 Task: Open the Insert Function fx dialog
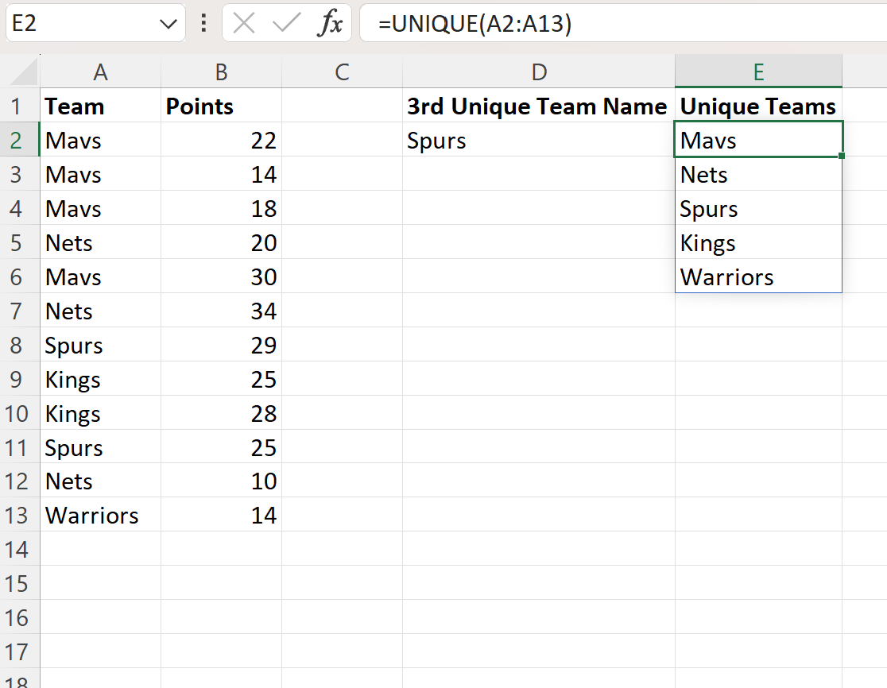point(329,24)
